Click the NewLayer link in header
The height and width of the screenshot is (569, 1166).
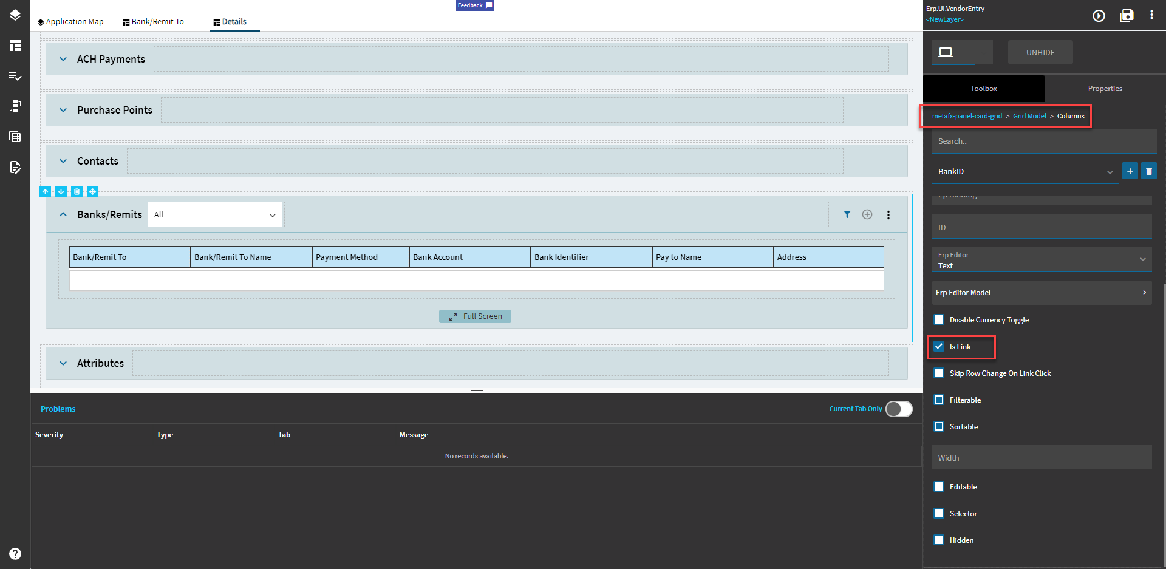tap(944, 19)
